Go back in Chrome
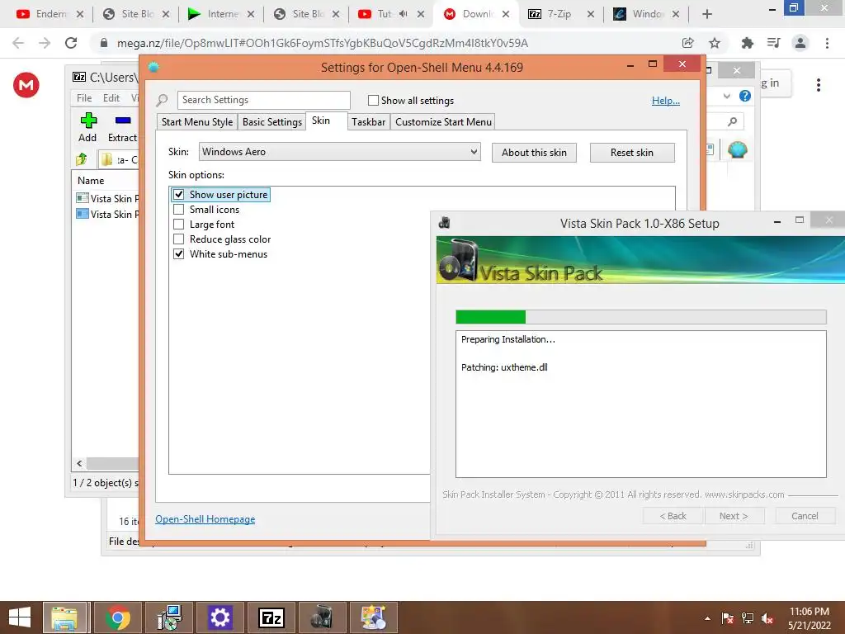845x634 pixels. pyautogui.click(x=18, y=43)
